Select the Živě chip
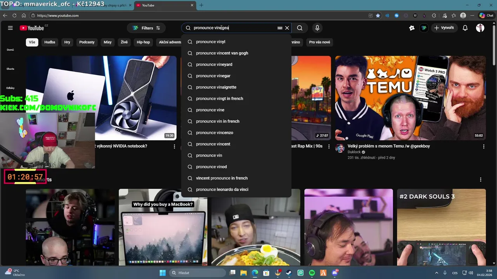Screen dimensions: 497x279 [x=124, y=42]
